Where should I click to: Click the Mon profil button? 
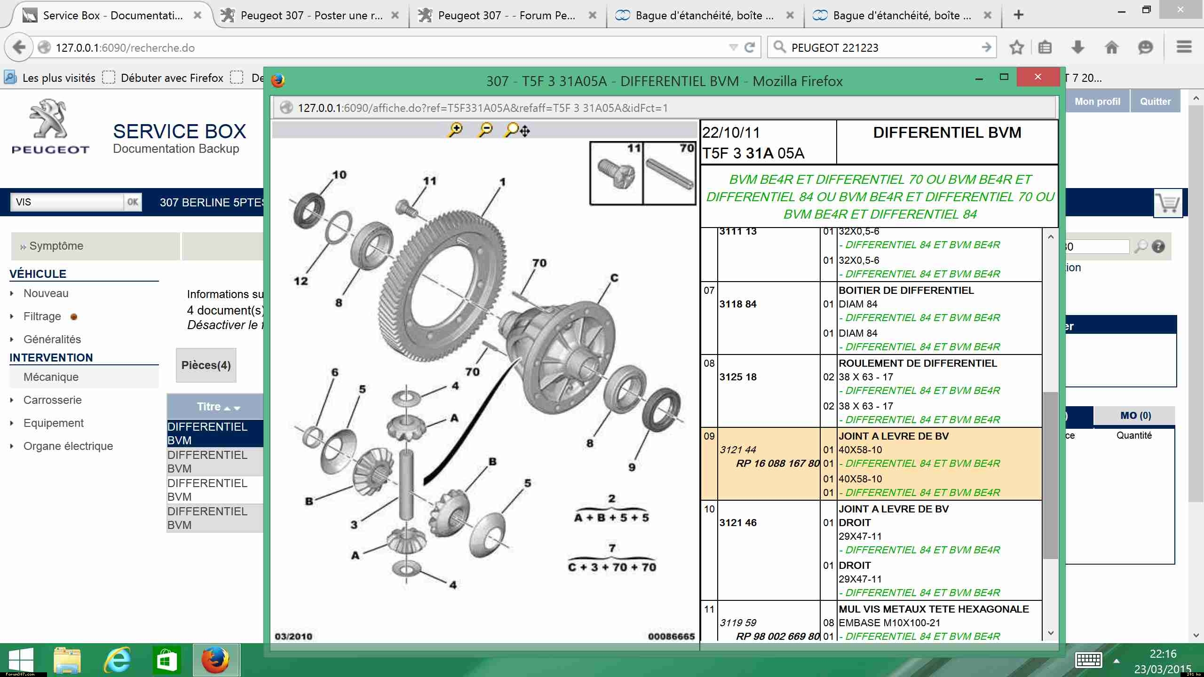(1097, 102)
